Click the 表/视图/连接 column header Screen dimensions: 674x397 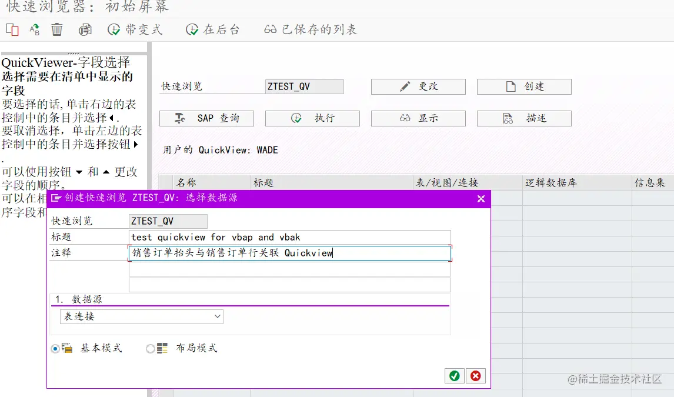click(x=468, y=182)
